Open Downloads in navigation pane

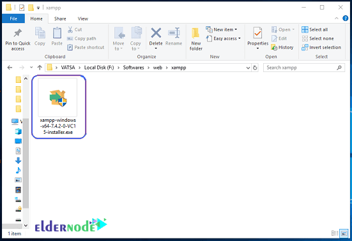tap(18, 161)
